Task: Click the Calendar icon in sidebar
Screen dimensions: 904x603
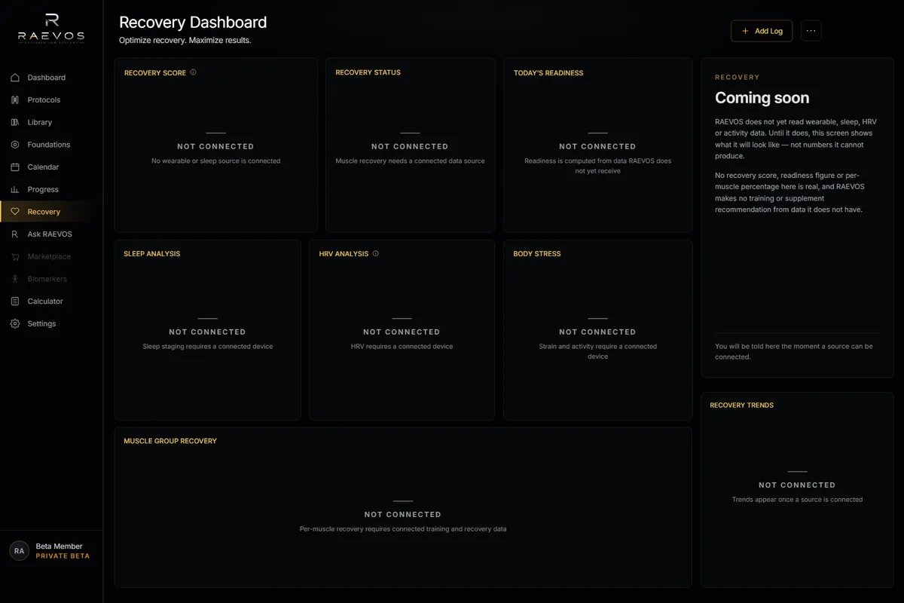Action: [15, 167]
